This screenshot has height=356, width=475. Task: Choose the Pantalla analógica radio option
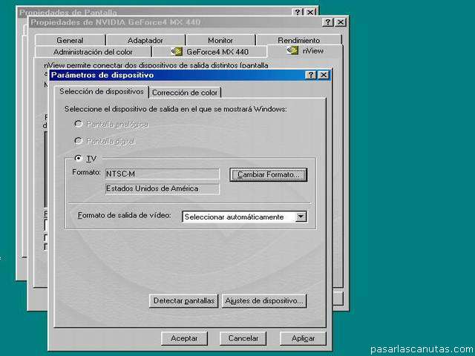pyautogui.click(x=79, y=124)
